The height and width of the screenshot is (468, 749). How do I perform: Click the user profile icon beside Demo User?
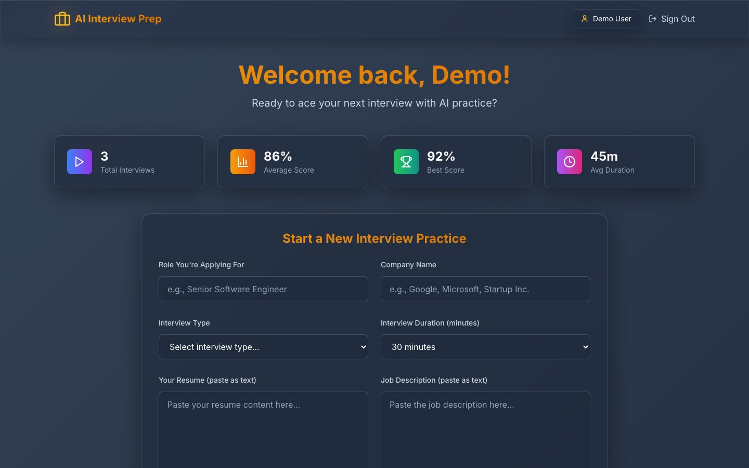(x=584, y=19)
